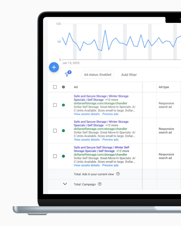
Task: Click green status dot of second ad
Action: [x=63, y=131]
